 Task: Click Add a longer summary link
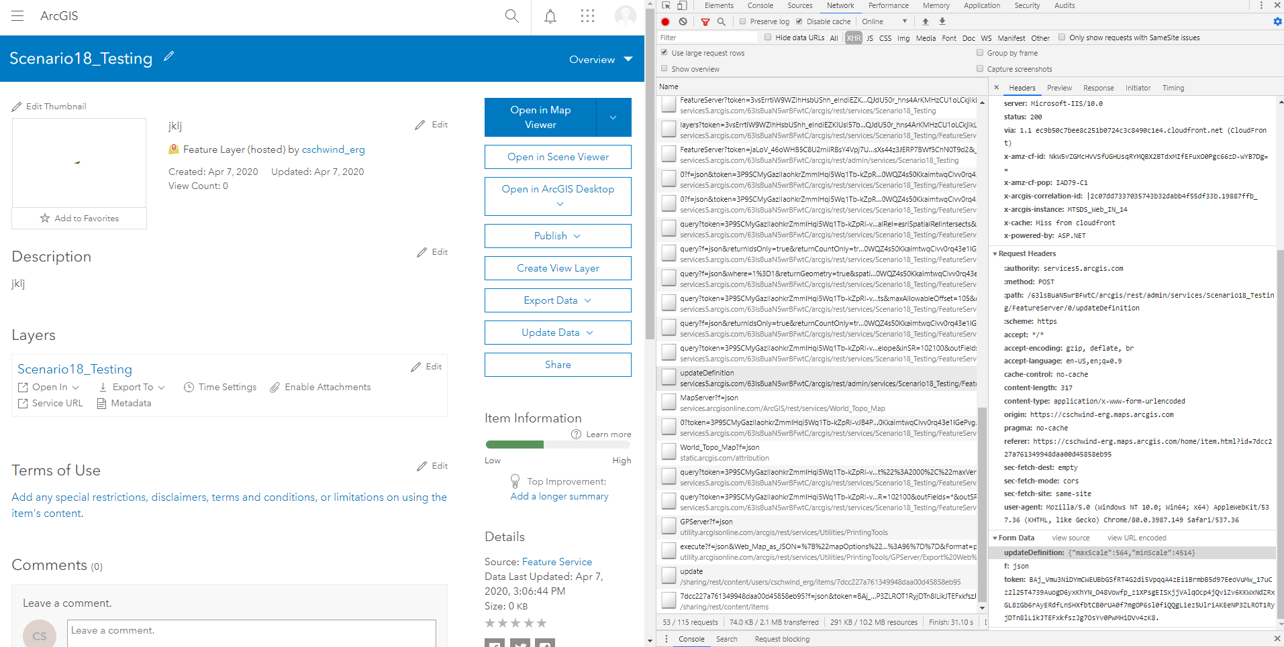(559, 496)
